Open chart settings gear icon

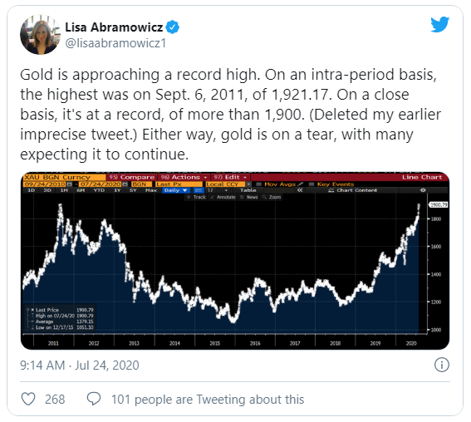(x=423, y=190)
